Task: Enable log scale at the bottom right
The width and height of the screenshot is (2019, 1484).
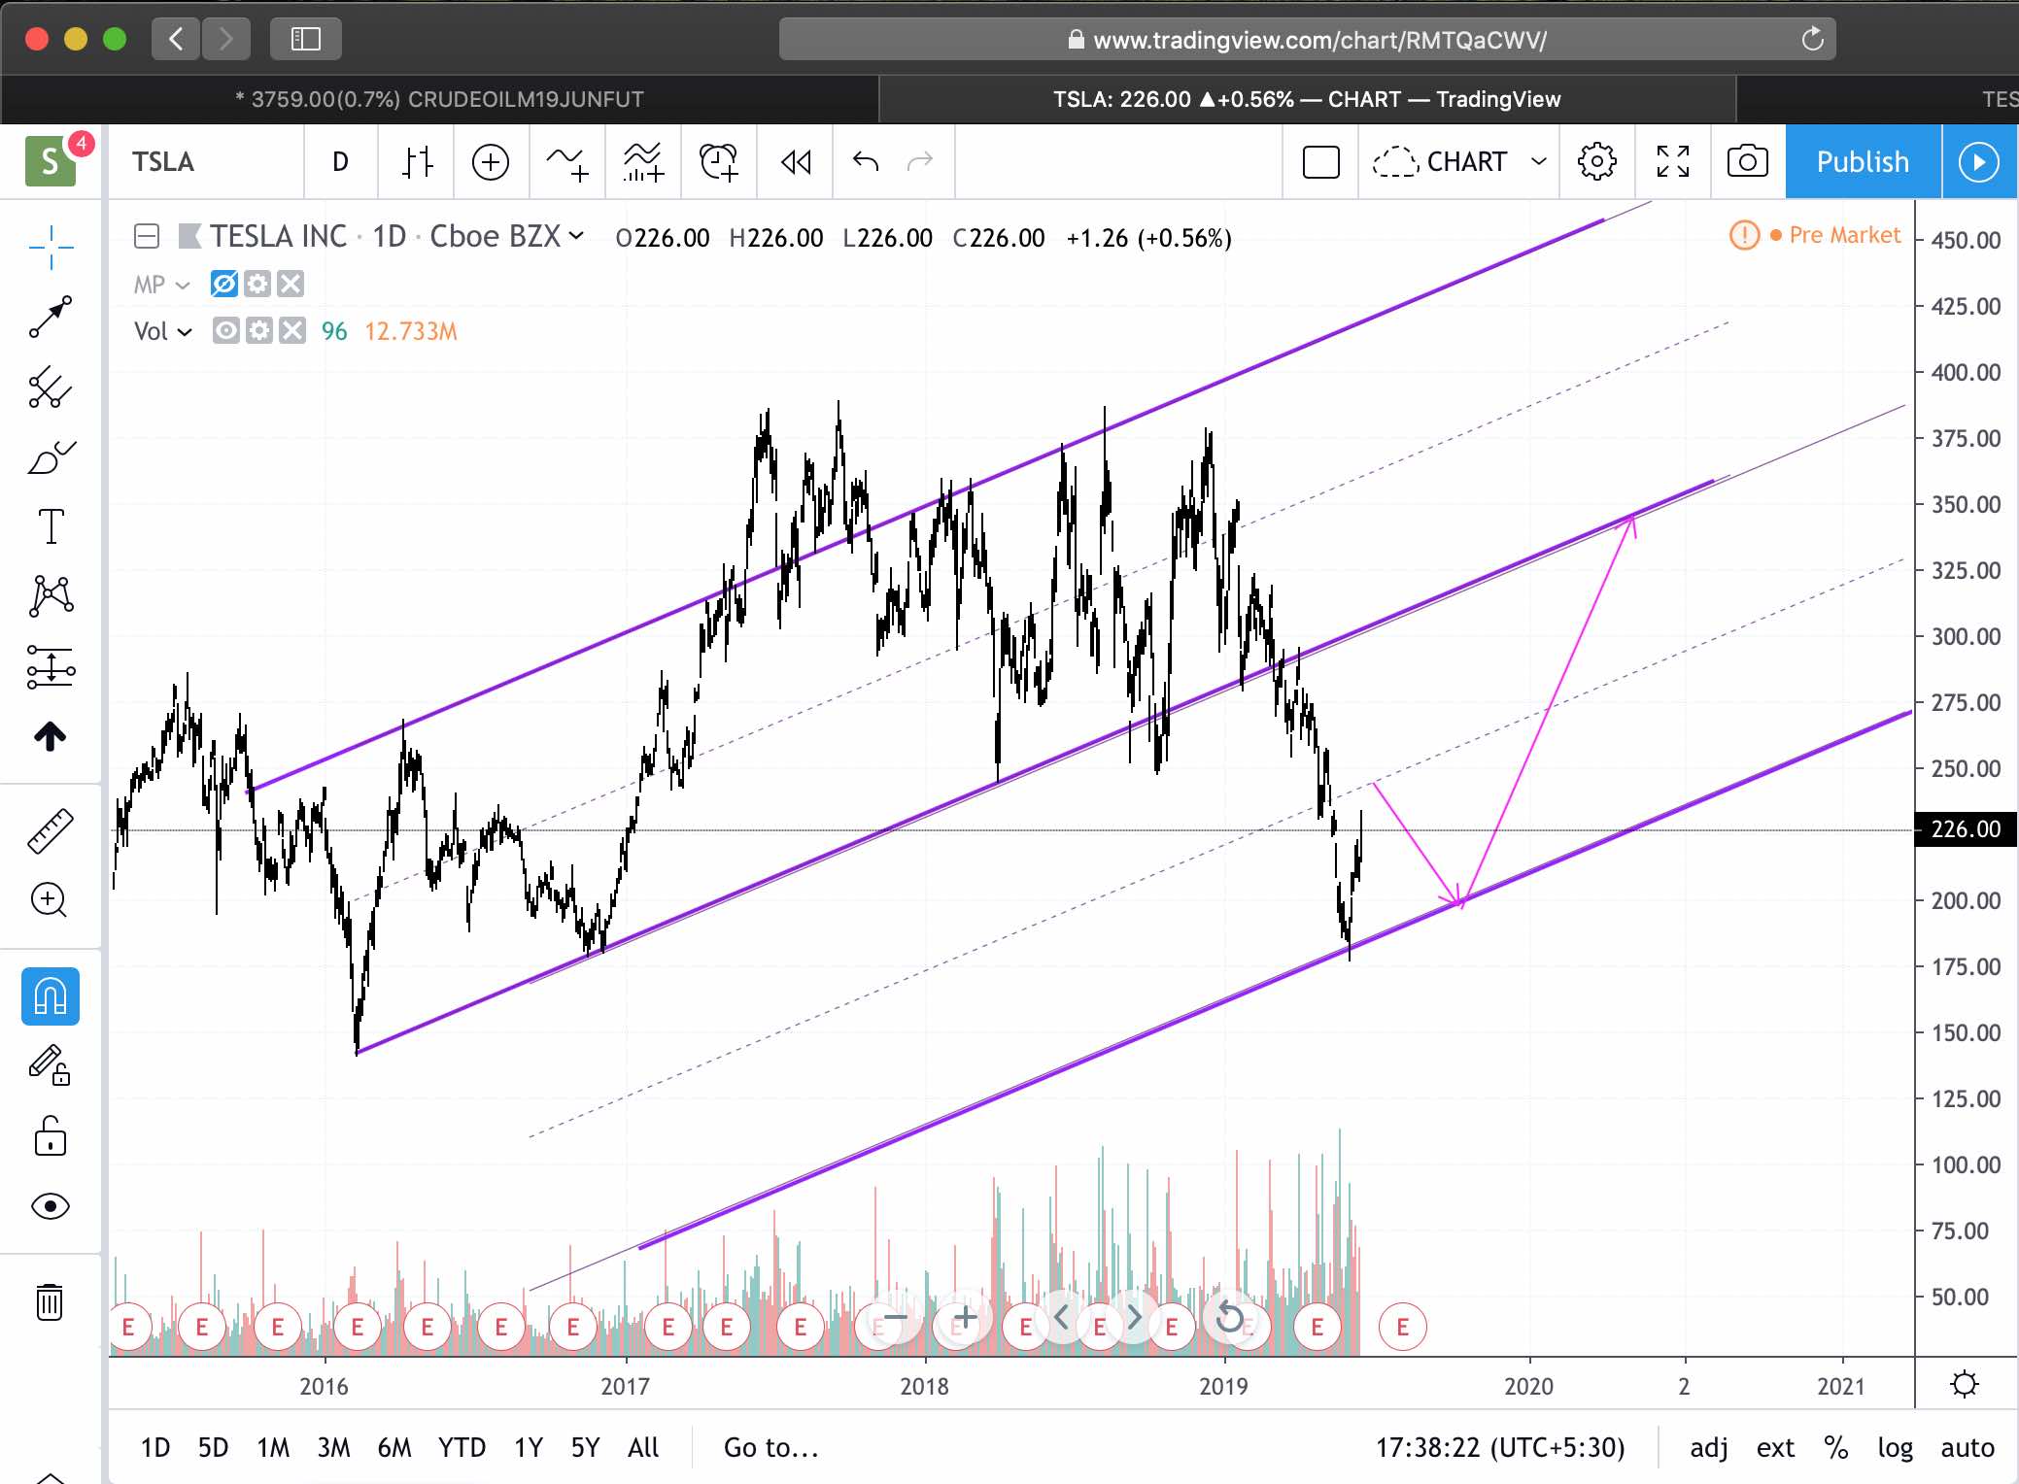Action: [x=1895, y=1447]
